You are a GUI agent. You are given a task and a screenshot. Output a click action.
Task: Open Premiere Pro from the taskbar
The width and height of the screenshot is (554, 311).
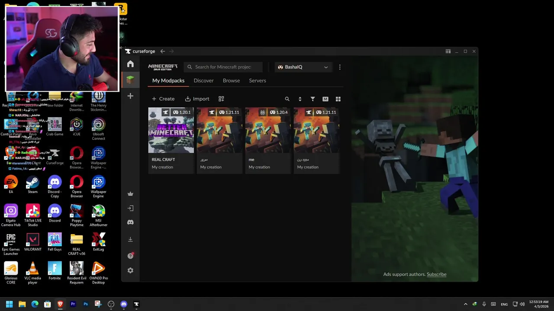pyautogui.click(x=73, y=304)
